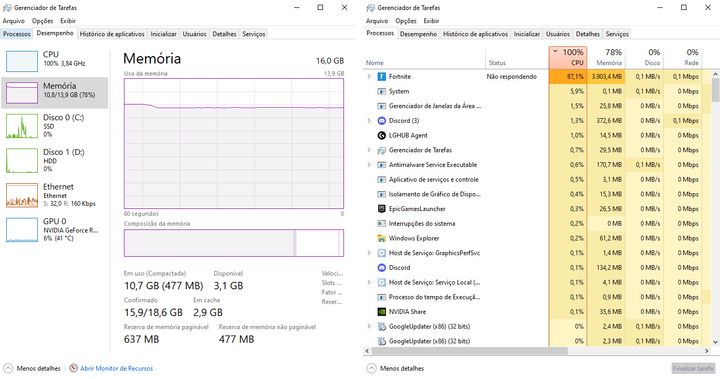
Task: Click the Aplicativo de serviços e controle icon
Action: (x=382, y=180)
